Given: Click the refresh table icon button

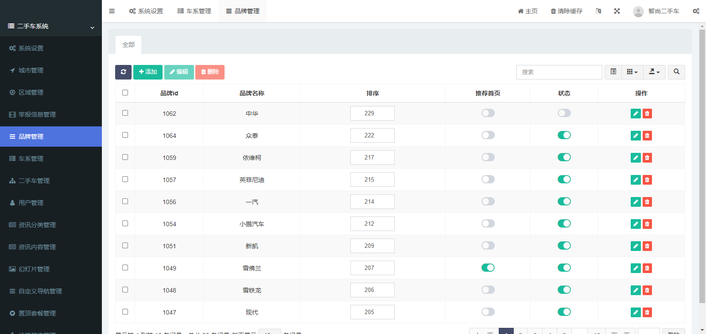Looking at the screenshot, I should tap(123, 72).
